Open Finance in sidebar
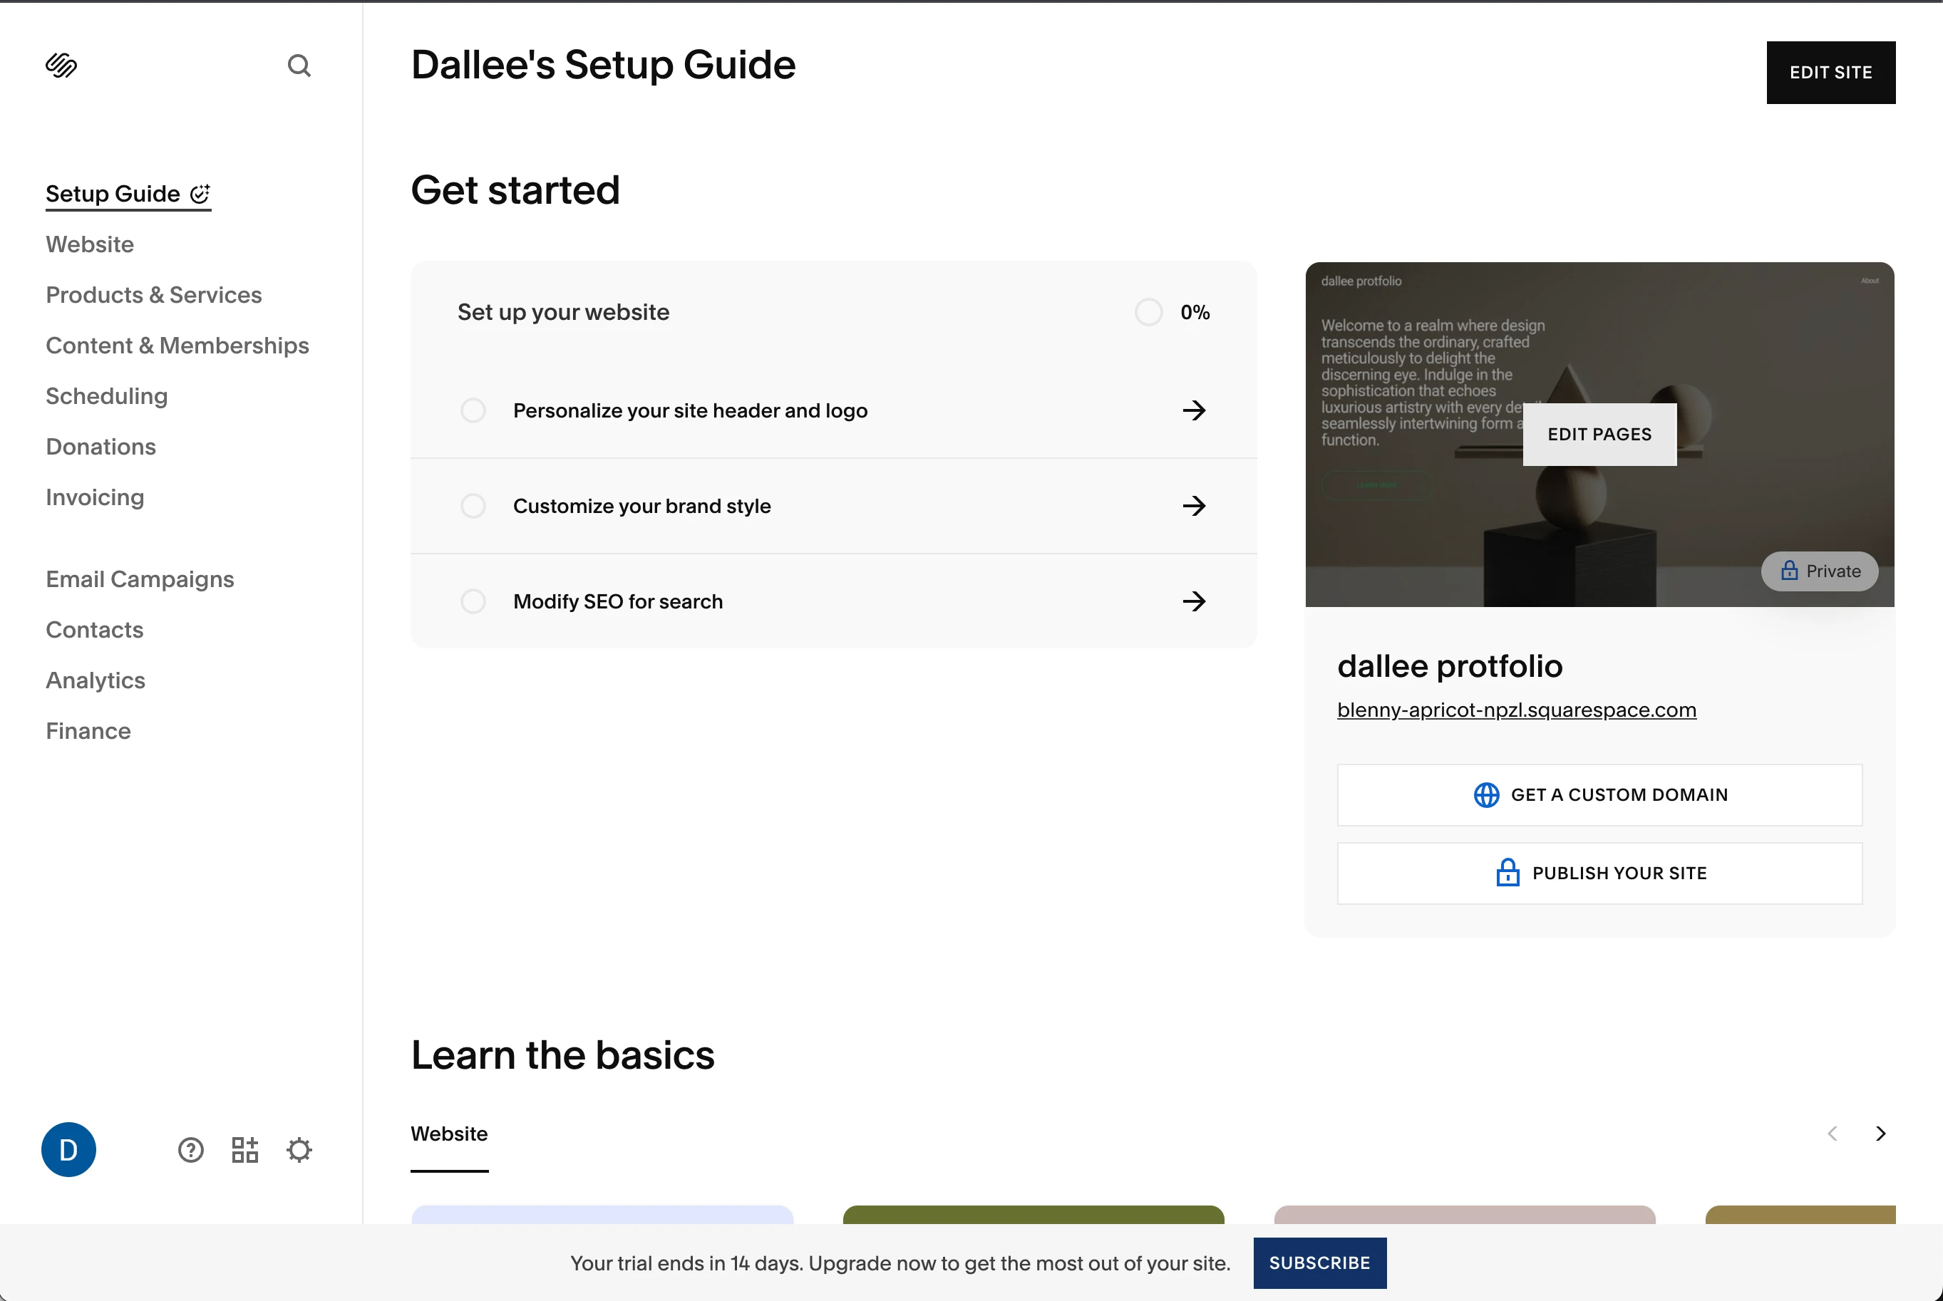1943x1301 pixels. tap(88, 731)
